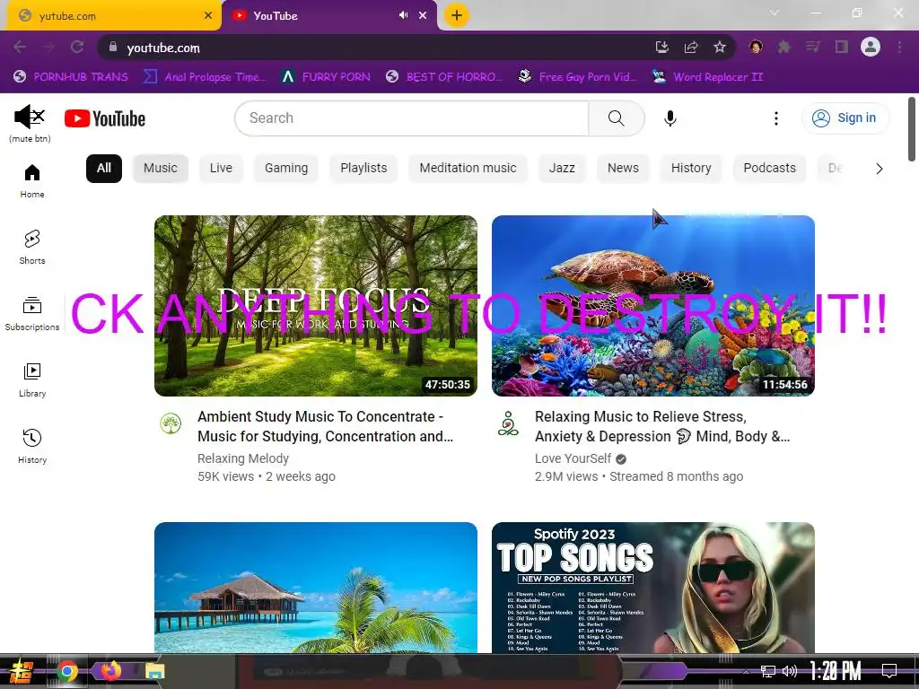
Task: Click the padlock site info icon
Action: point(113,47)
